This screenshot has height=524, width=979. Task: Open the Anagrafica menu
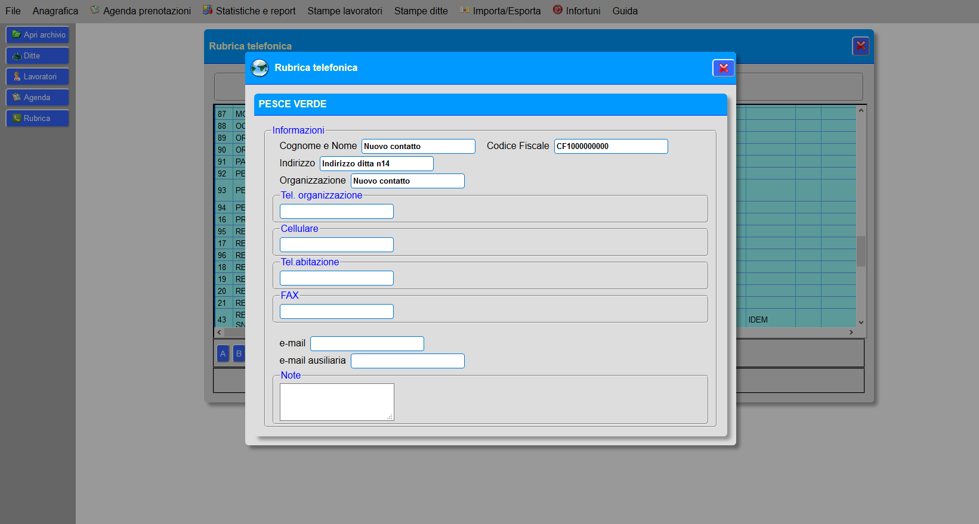pyautogui.click(x=55, y=11)
